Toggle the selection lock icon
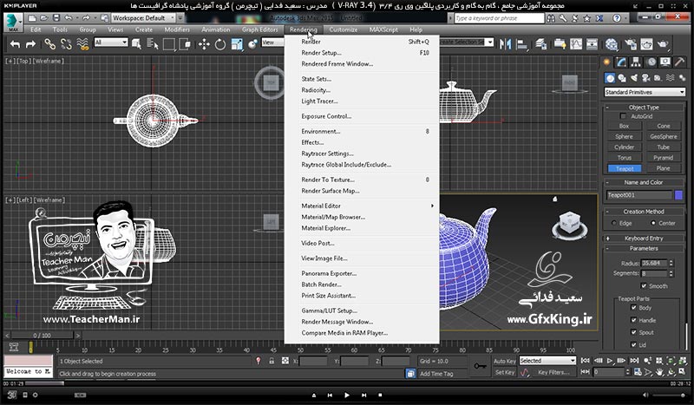Image resolution: width=694 pixels, height=405 pixels. click(x=272, y=361)
